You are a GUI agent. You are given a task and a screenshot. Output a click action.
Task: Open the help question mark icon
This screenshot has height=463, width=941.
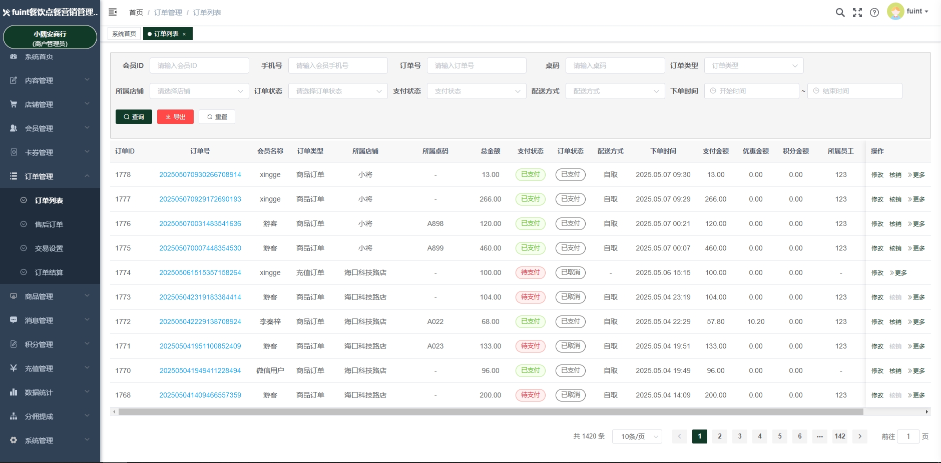(x=874, y=12)
